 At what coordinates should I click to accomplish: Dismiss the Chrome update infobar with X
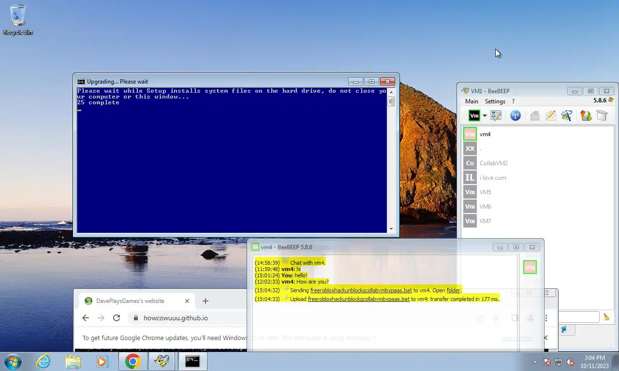coord(545,338)
